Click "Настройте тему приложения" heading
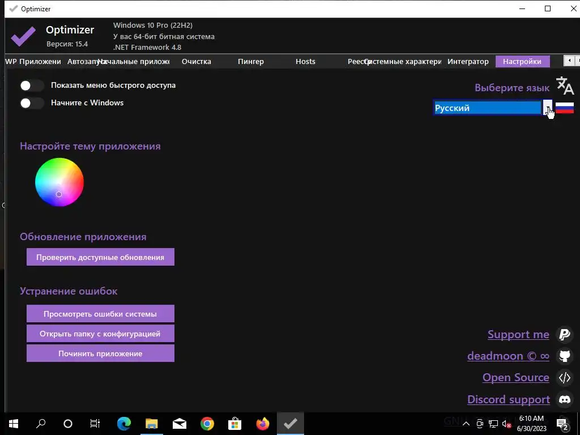This screenshot has width=580, height=435. click(90, 146)
